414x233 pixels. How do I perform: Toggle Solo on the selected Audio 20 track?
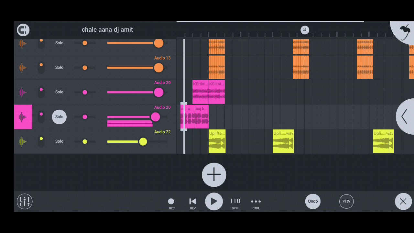tap(59, 116)
